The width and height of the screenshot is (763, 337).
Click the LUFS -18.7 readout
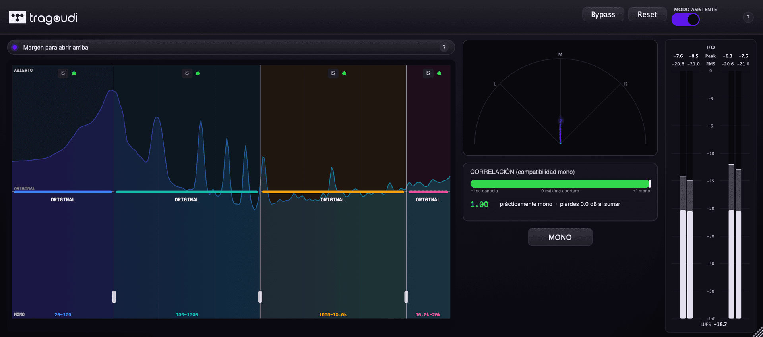714,324
